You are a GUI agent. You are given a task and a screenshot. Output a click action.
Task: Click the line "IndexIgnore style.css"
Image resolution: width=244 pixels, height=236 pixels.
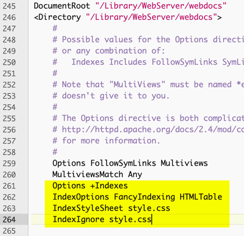102,219
